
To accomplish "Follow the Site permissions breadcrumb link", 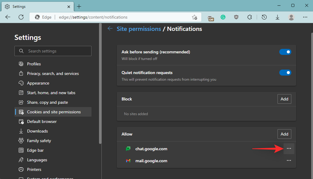I will pyautogui.click(x=139, y=29).
